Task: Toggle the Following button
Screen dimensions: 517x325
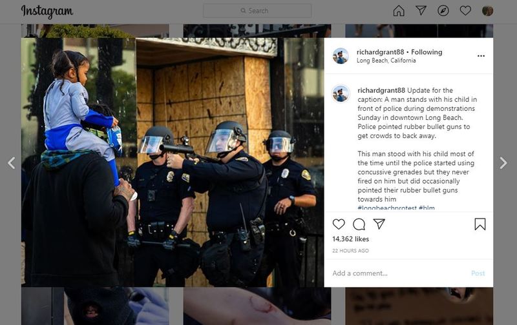Action: pos(427,52)
